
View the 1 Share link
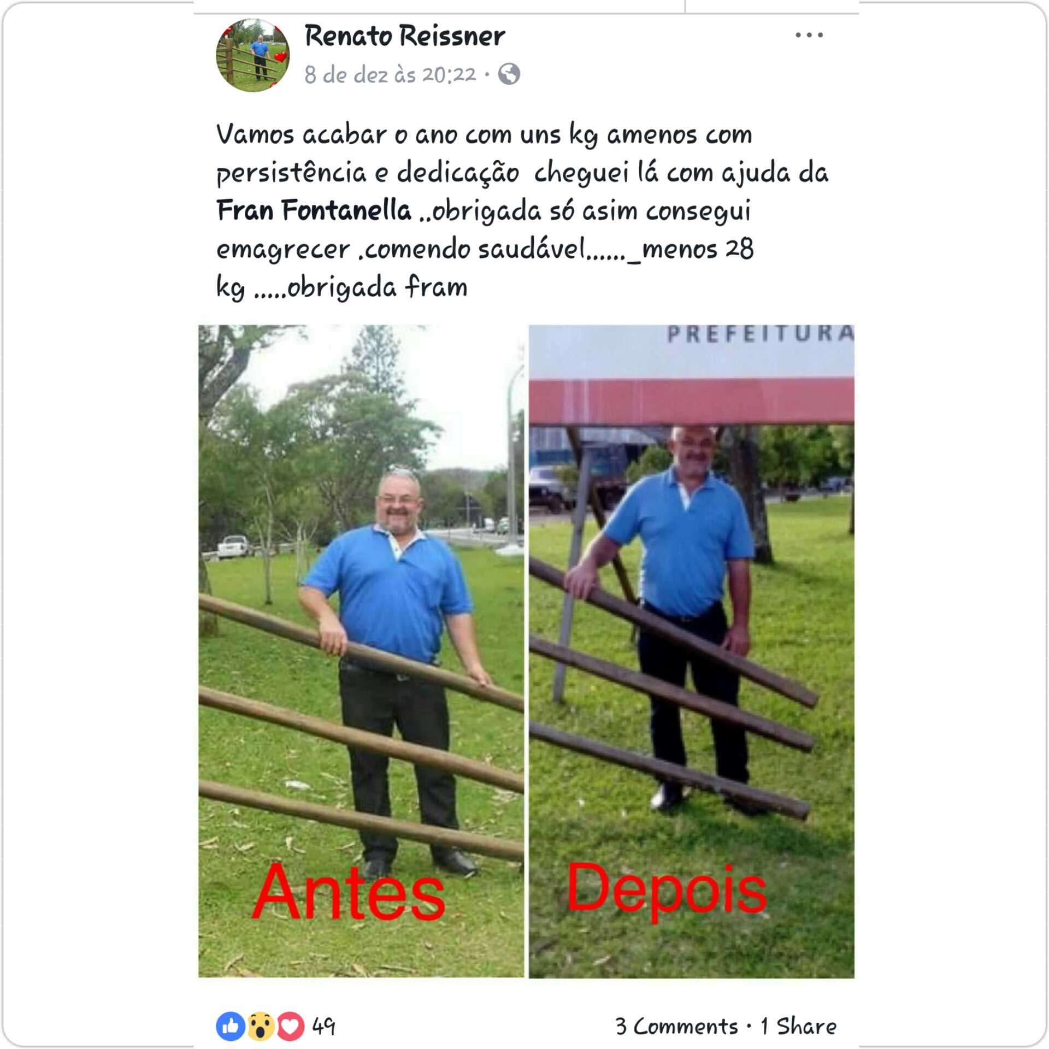(x=798, y=1027)
